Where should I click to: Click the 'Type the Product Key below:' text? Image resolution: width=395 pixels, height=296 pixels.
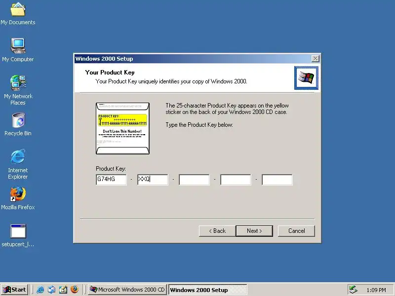click(199, 125)
